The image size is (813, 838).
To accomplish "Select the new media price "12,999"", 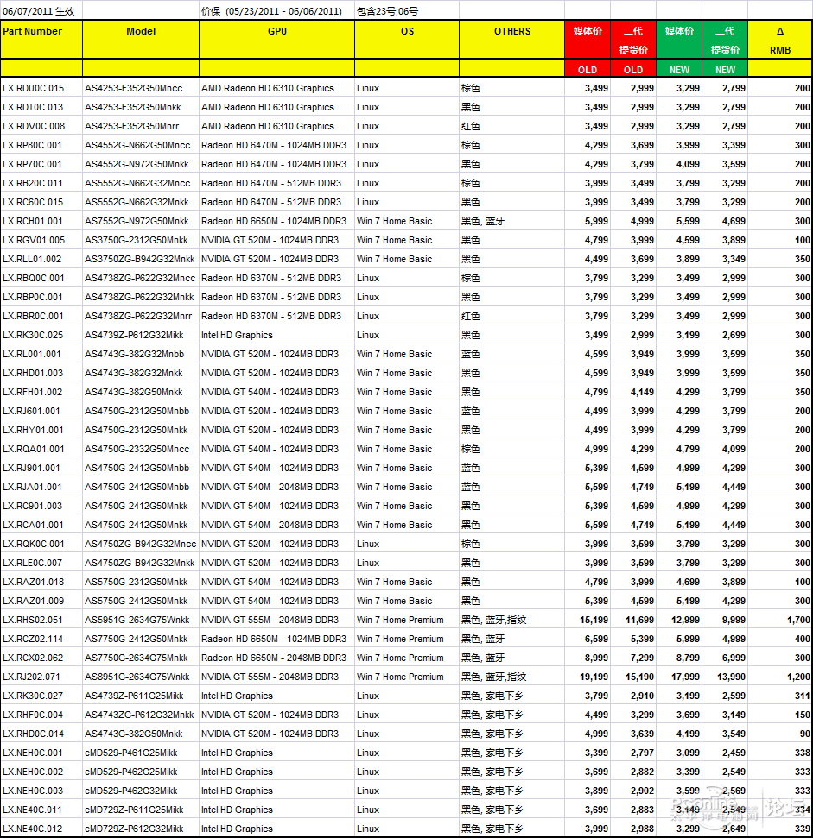I will click(x=685, y=620).
